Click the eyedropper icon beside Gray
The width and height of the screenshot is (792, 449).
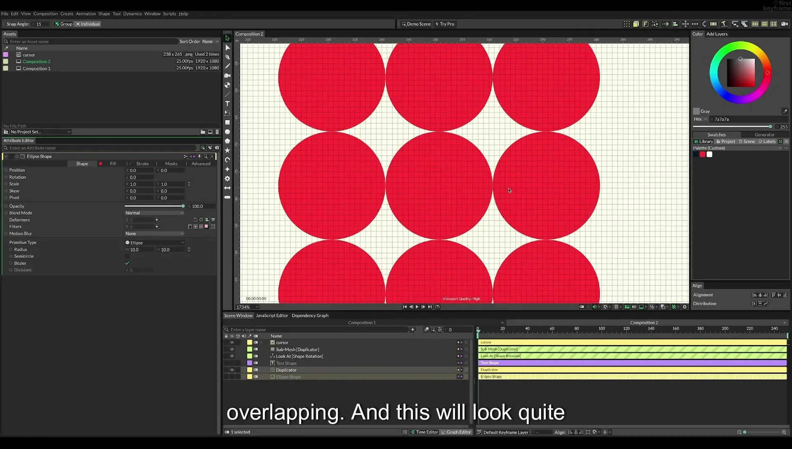785,111
